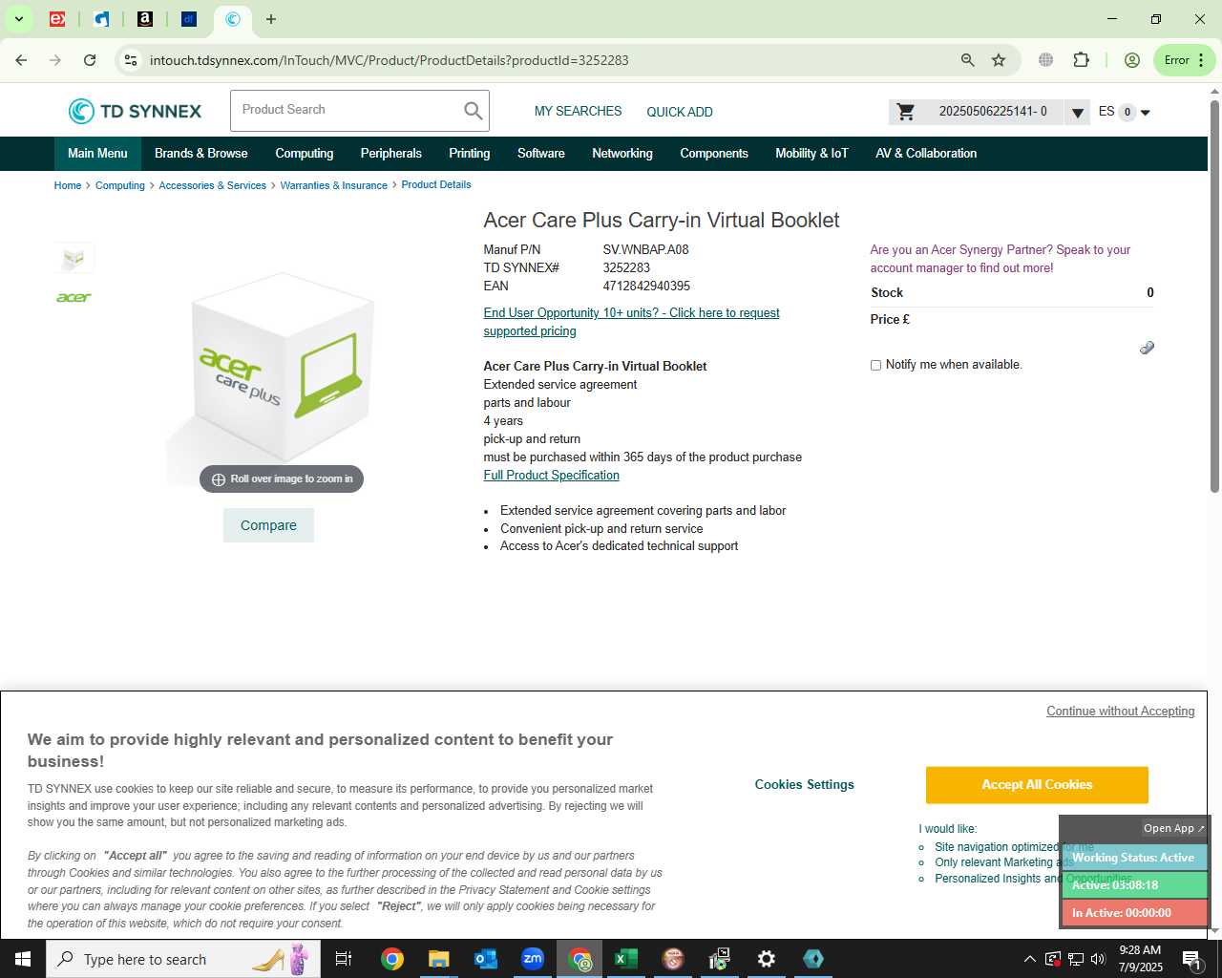Click the browser zoom magnifier icon
Screen dimensions: 1222x978
point(967,60)
